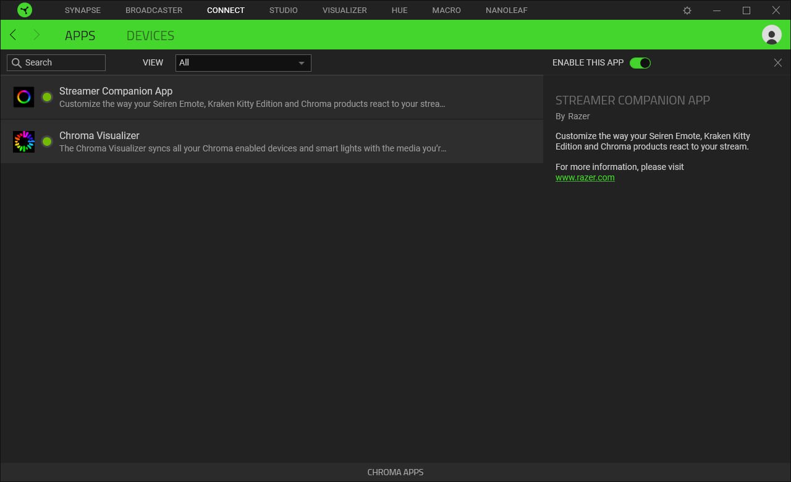Screen dimensions: 791x482
Task: Switch to Broadcaster tab
Action: (154, 11)
